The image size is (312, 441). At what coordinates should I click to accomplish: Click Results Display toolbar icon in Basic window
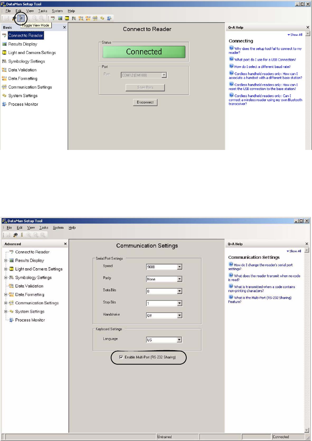pyautogui.click(x=60, y=18)
